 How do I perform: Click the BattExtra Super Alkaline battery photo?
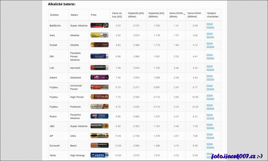pos(99,26)
